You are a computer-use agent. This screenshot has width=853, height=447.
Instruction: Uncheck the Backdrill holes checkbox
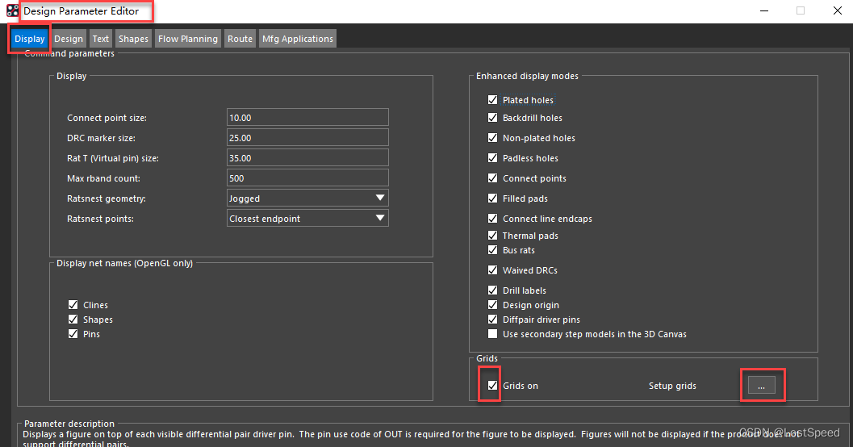pyautogui.click(x=492, y=118)
